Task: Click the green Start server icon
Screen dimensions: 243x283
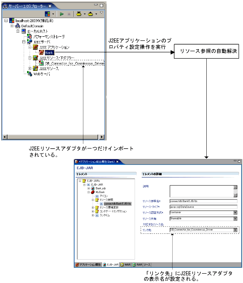Action: 62,14
